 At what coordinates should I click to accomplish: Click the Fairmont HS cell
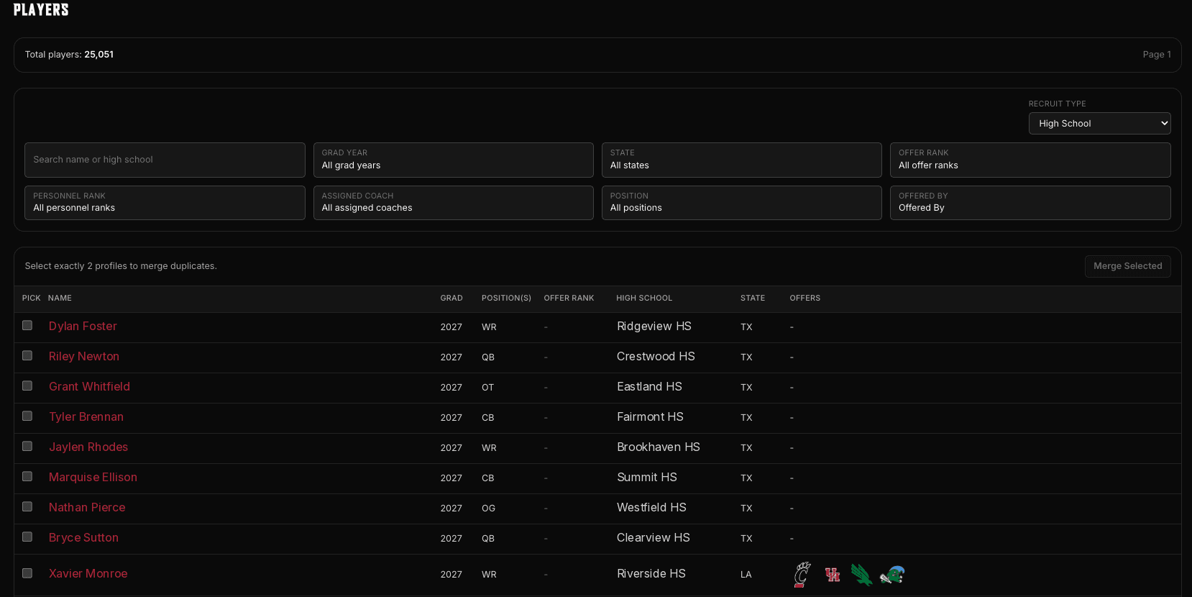650,417
